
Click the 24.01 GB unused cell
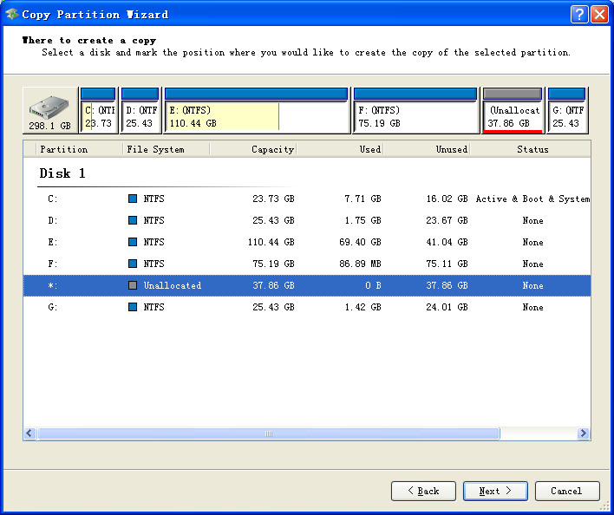click(x=447, y=307)
